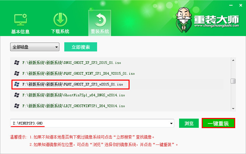Screen dimensions: 246x154
Task: Click the Z:\WINXPSP3.GHO path field
Action: pyautogui.click(x=90, y=123)
